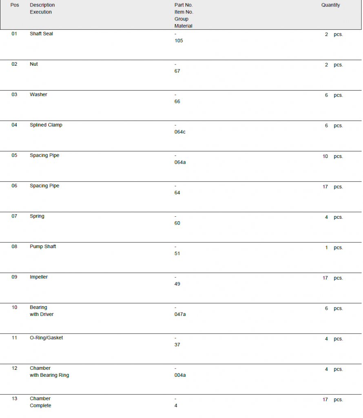
Task: Click the Part No. header label
Action: point(184,5)
